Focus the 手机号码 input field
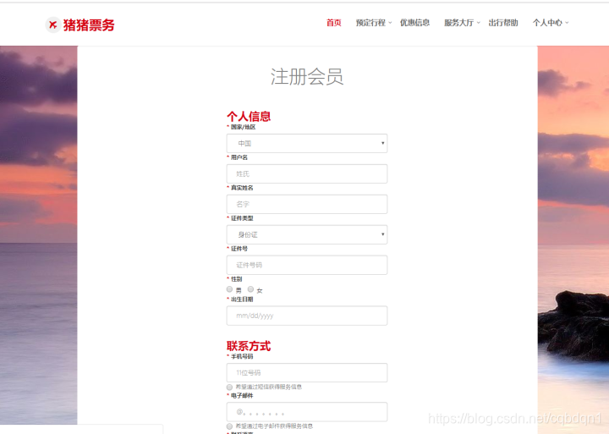This screenshot has height=434, width=609. tap(307, 372)
